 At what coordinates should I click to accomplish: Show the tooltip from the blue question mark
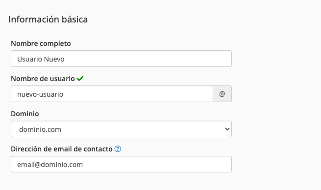[118, 149]
